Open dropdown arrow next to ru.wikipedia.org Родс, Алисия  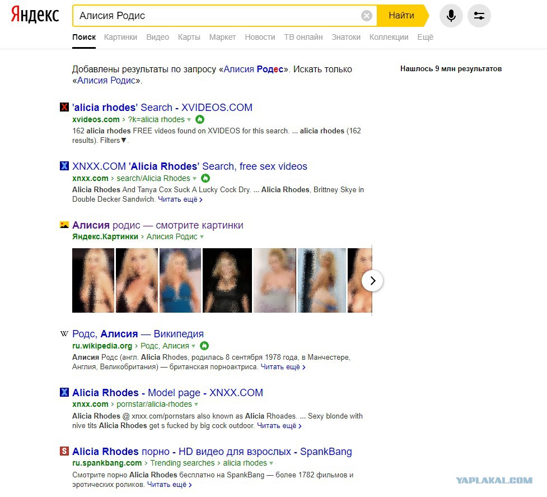pos(193,346)
